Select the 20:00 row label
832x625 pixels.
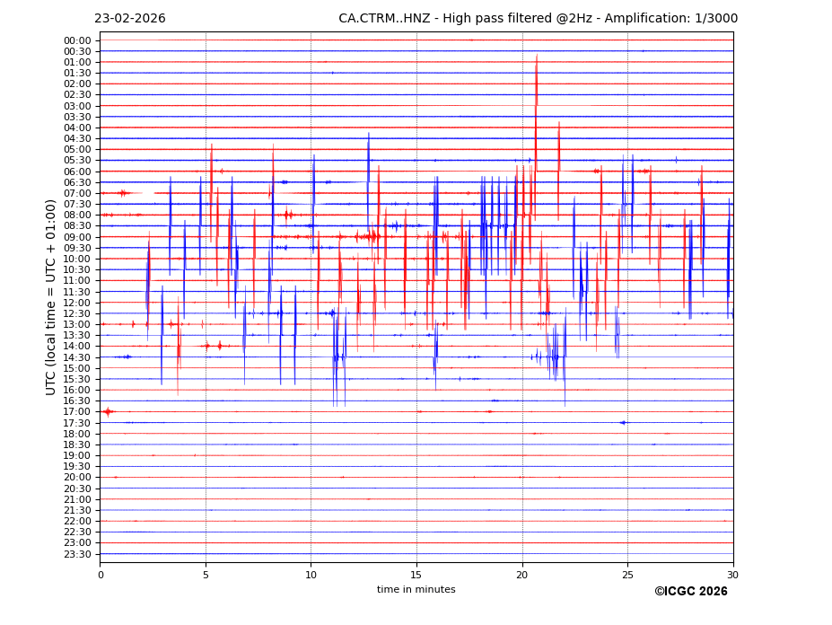point(77,478)
